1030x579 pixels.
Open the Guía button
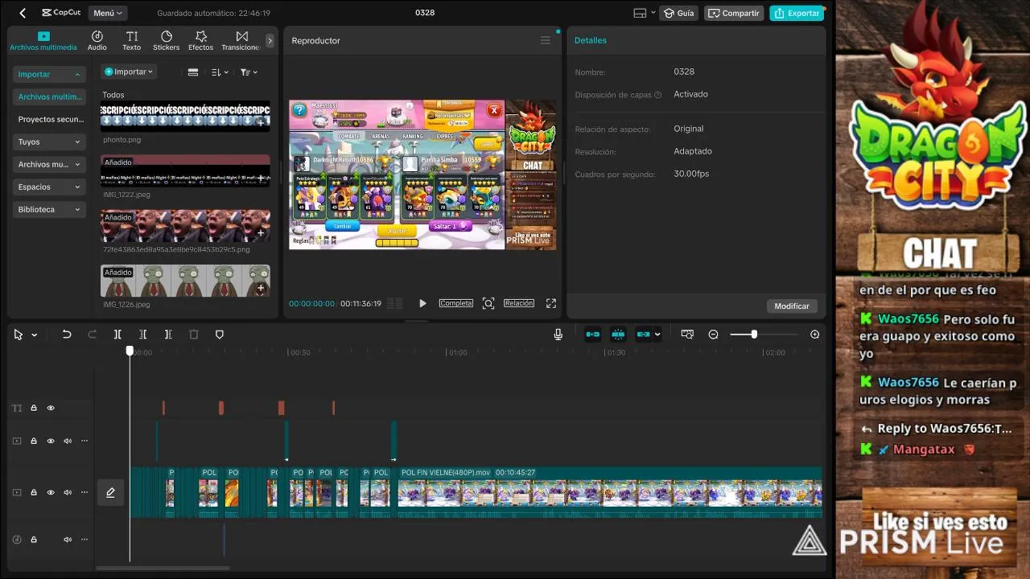[x=678, y=13]
